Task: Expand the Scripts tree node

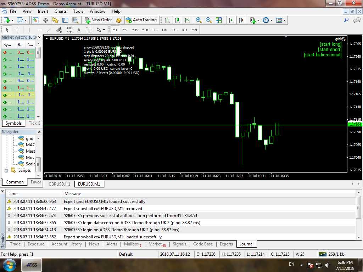Action: tap(6, 171)
